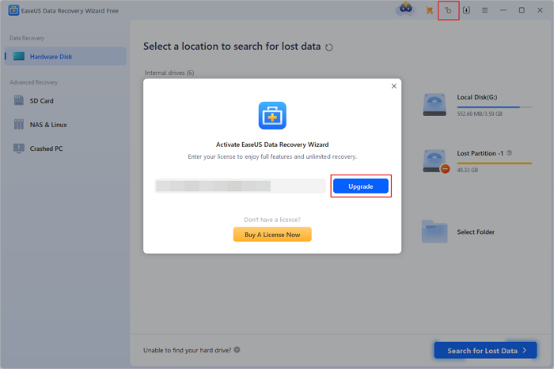The height and width of the screenshot is (369, 554).
Task: Select the Lost Partition -1 drive icon
Action: point(436,161)
